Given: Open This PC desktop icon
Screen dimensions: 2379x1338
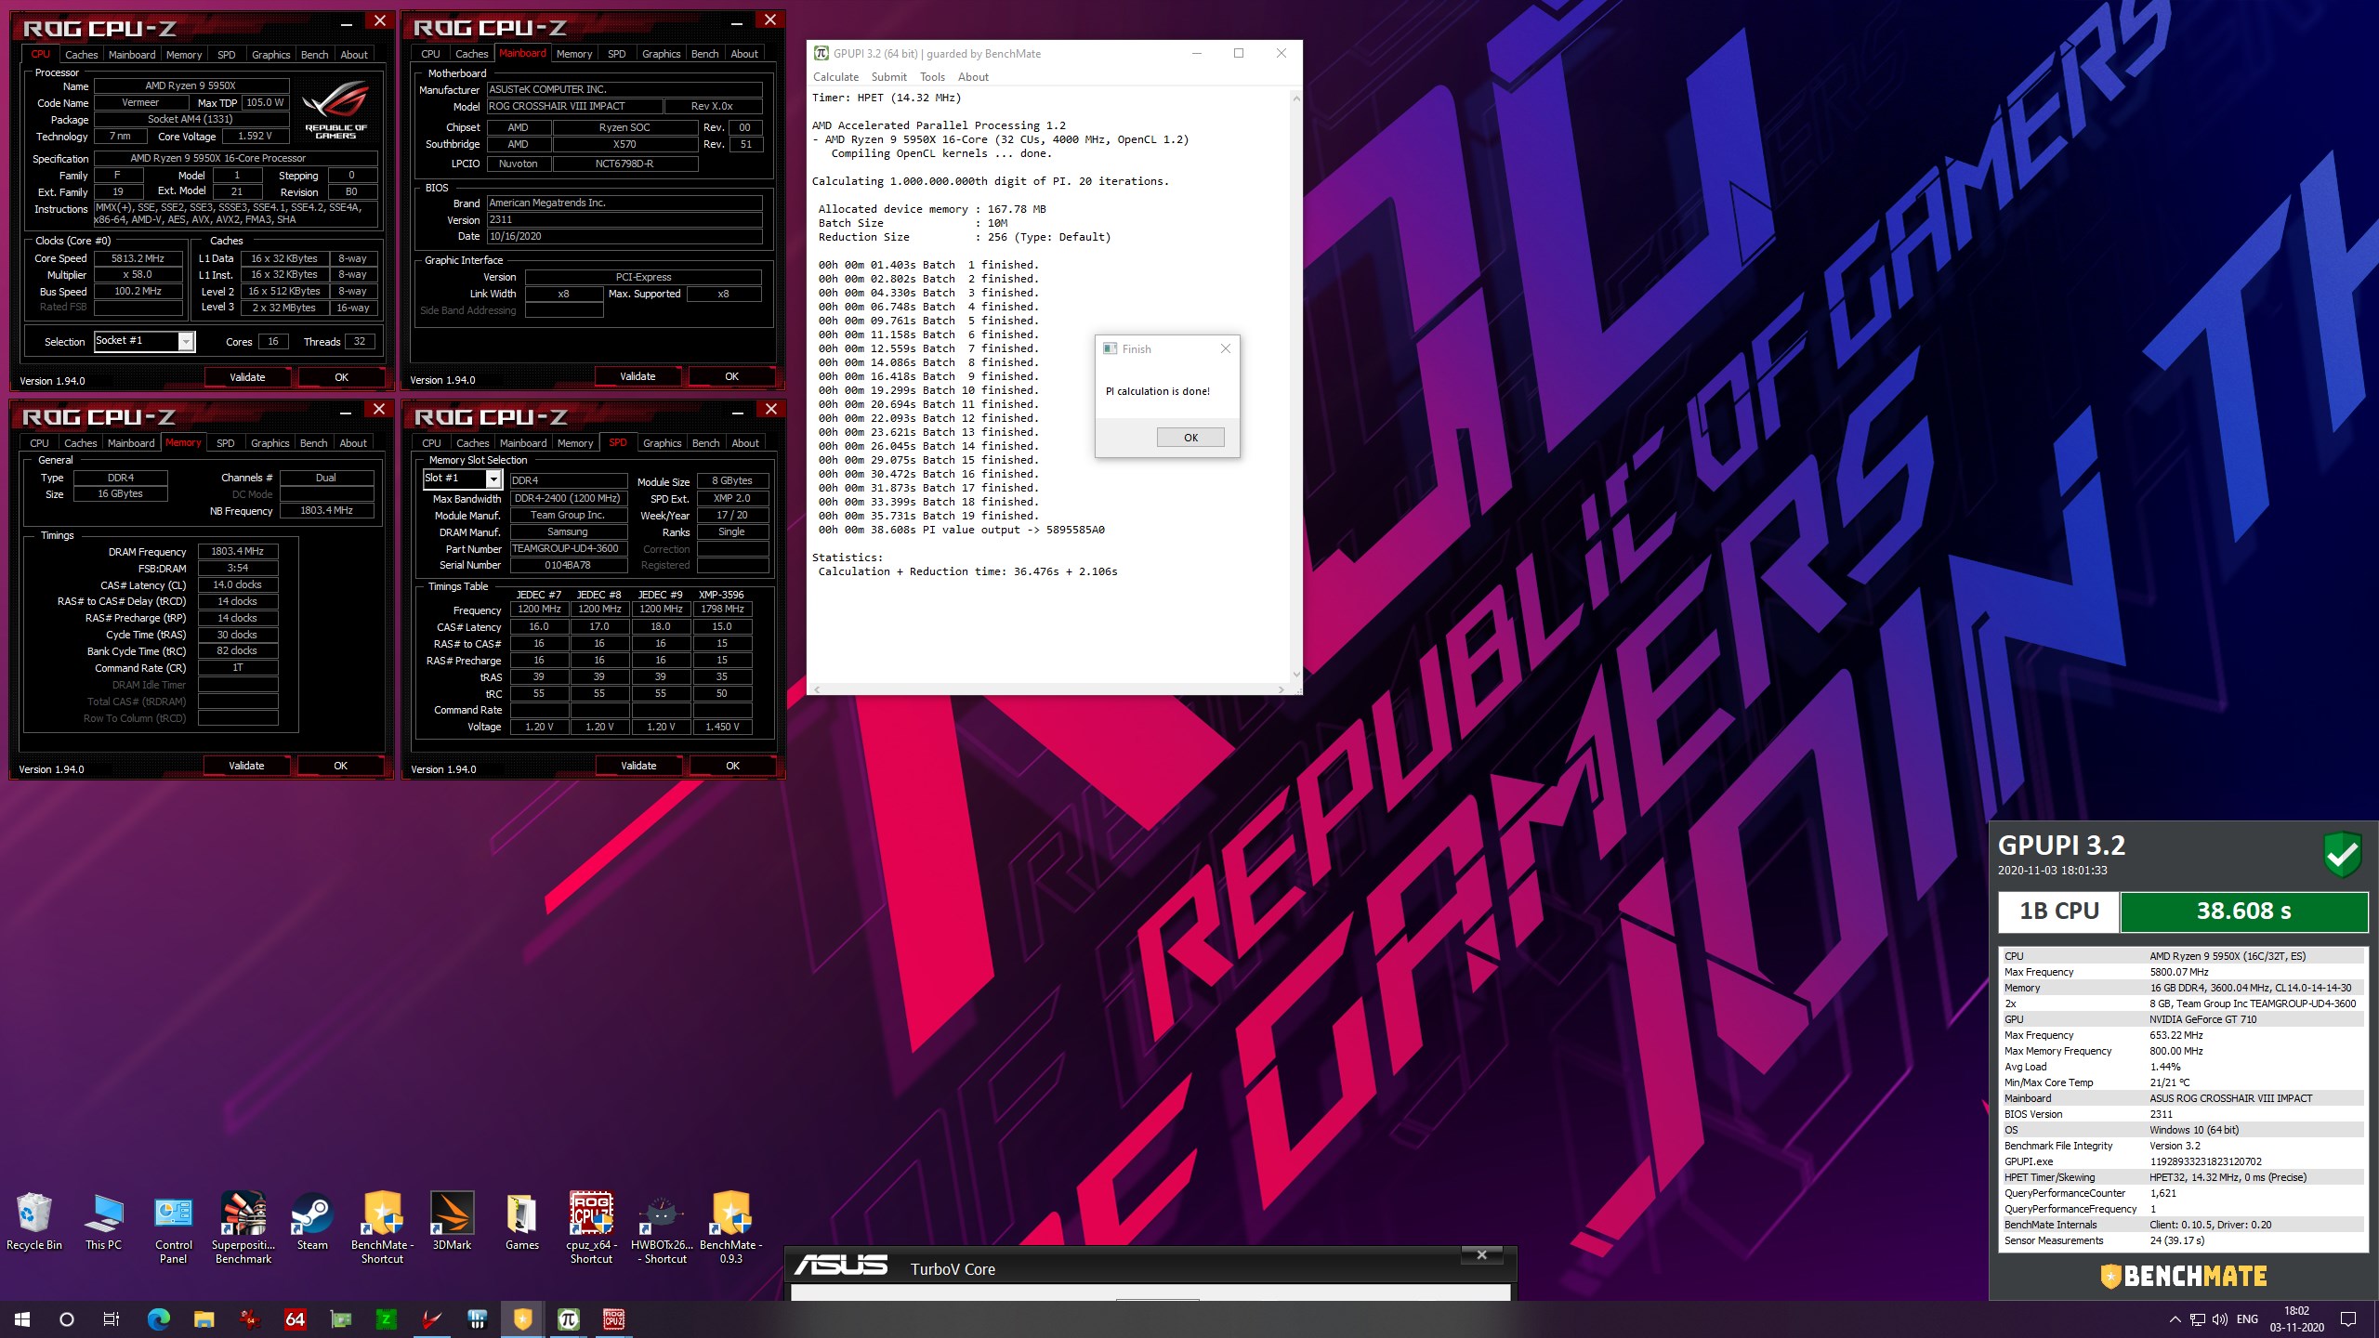Looking at the screenshot, I should (x=103, y=1222).
